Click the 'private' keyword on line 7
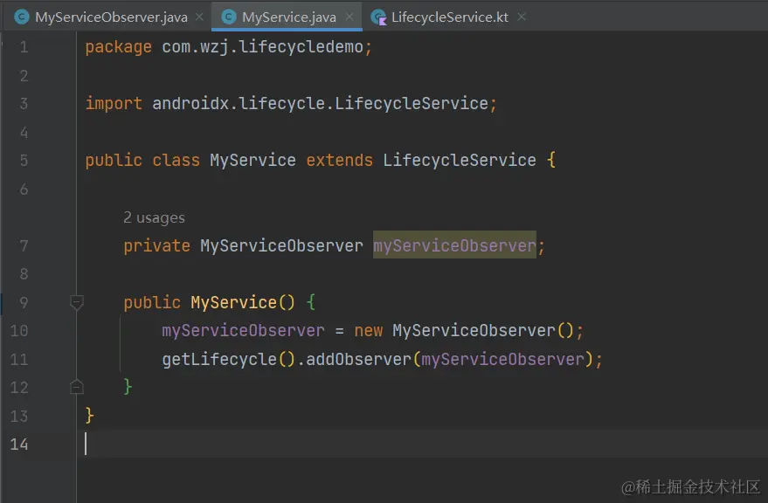 (156, 245)
